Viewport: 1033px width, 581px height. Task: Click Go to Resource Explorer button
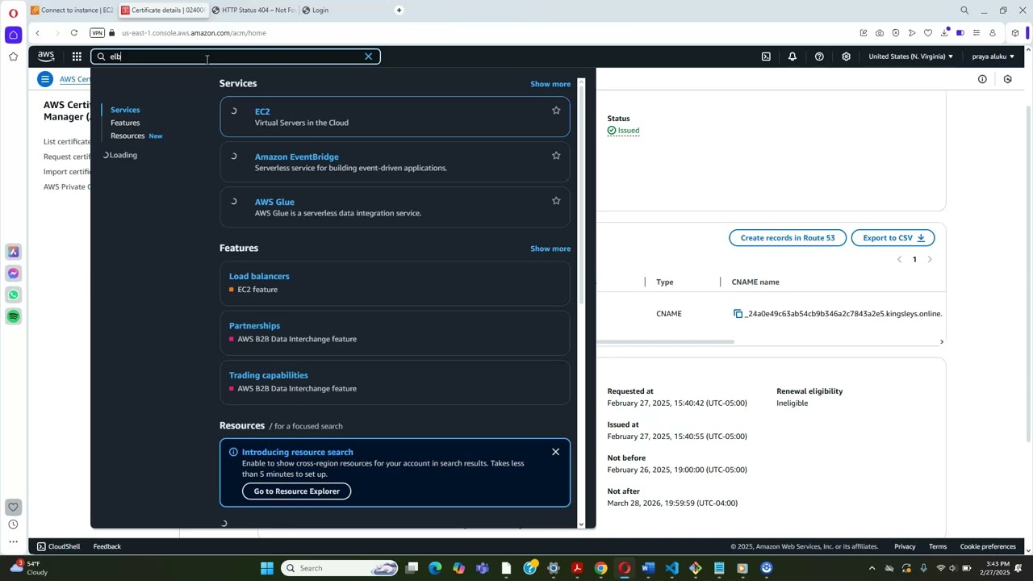tap(296, 491)
